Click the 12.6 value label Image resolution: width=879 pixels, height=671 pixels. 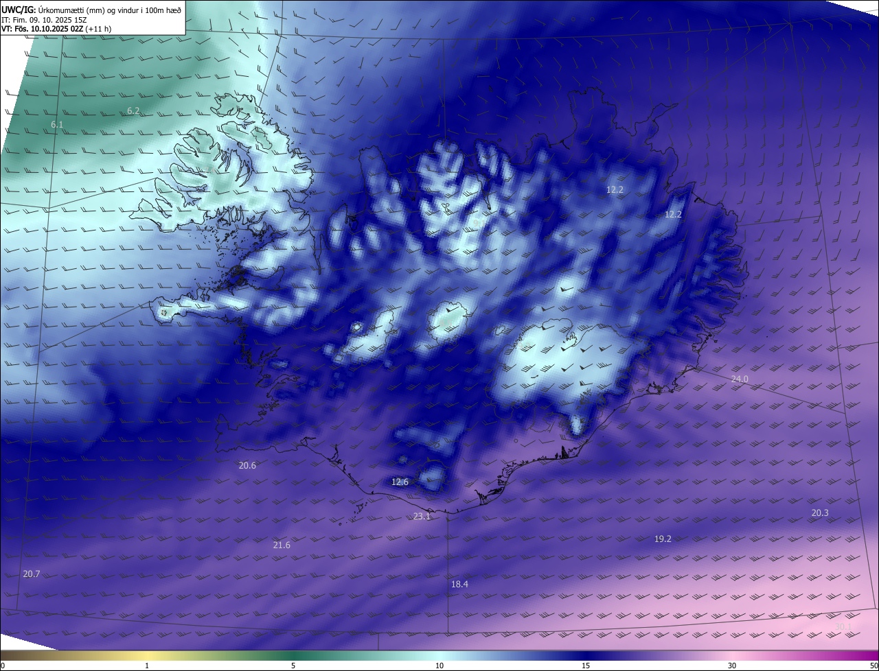pyautogui.click(x=400, y=482)
